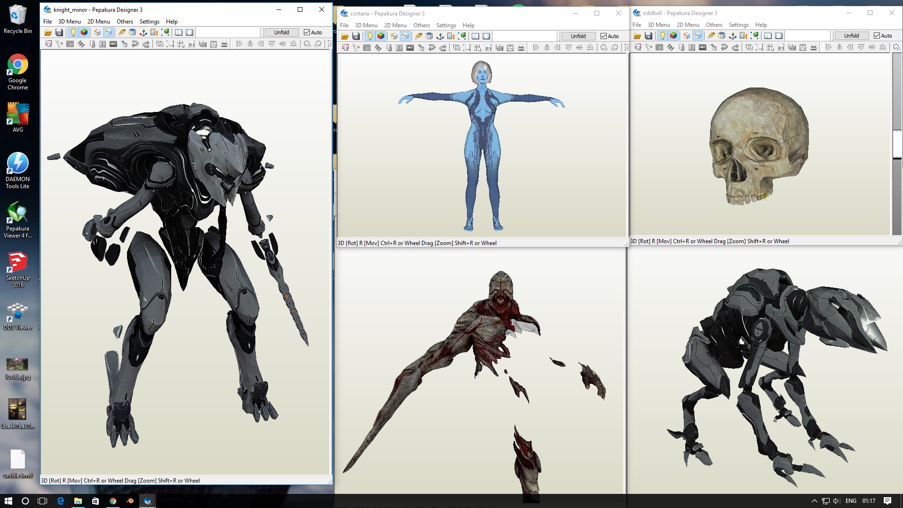
Task: Toggle Auto checkbox in oddball window
Action: point(877,36)
